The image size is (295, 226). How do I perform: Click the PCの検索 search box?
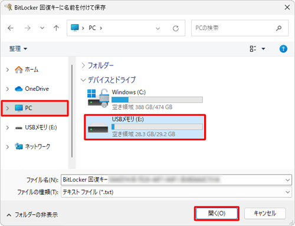[240, 28]
